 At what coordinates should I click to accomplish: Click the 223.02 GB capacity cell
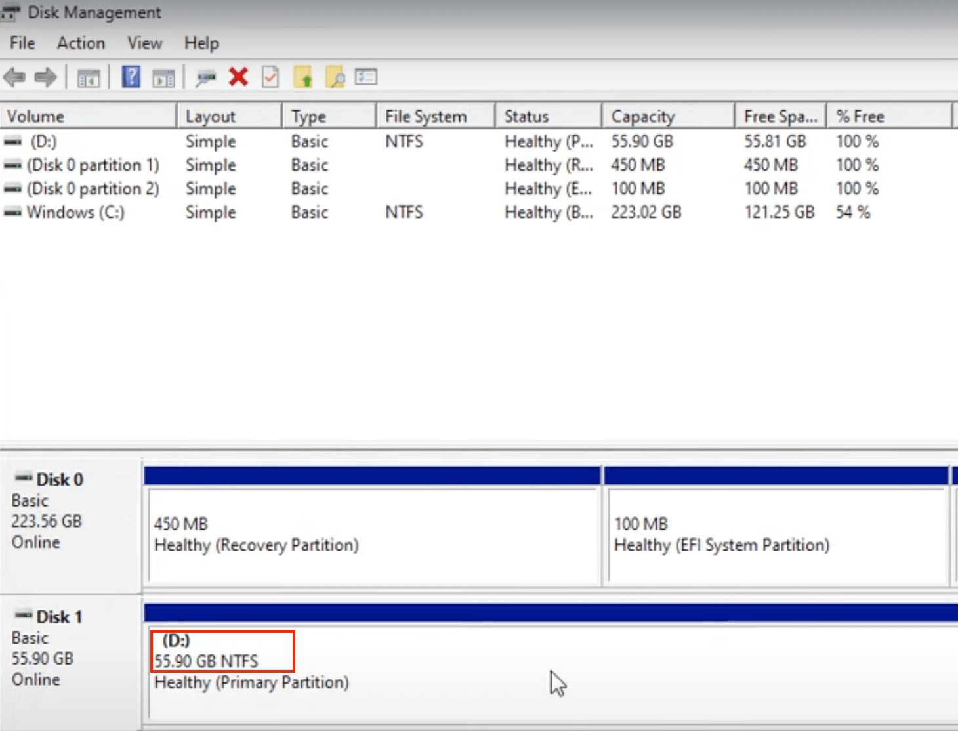646,212
